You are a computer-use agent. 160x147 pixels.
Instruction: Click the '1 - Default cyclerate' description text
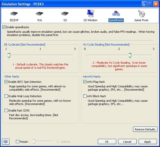click(x=41, y=66)
